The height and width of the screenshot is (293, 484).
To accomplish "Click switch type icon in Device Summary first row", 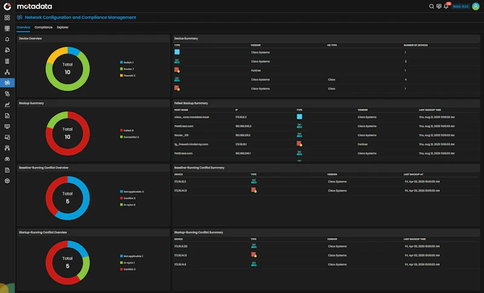I will click(x=177, y=52).
